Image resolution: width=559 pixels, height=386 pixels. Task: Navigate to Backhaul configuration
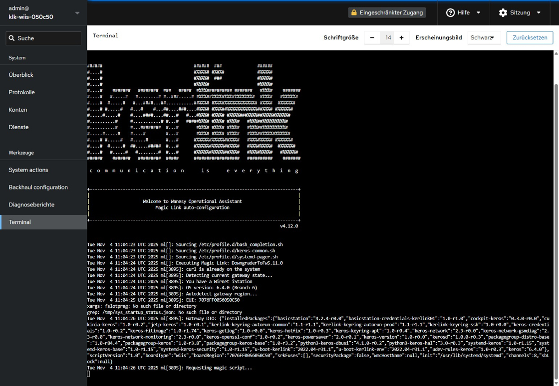point(38,188)
